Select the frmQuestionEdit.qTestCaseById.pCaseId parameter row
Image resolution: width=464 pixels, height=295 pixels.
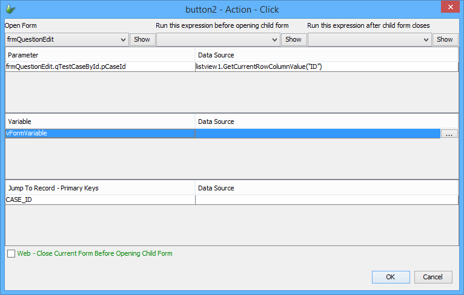100,67
